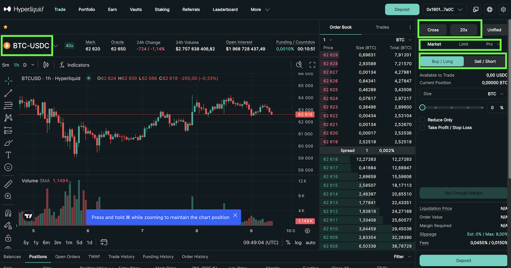The height and width of the screenshot is (268, 511).
Task: Toggle stay in drawing mode pencil-lock icon
Action: pyautogui.click(x=8, y=226)
